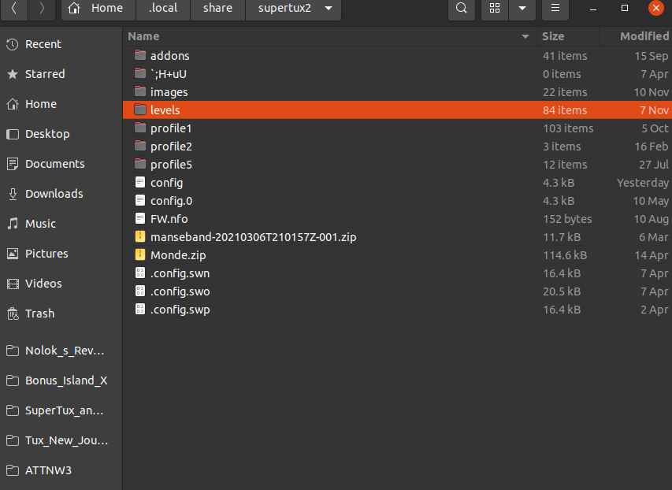Click the .config.swo binary file icon
672x490 pixels.
(140, 291)
